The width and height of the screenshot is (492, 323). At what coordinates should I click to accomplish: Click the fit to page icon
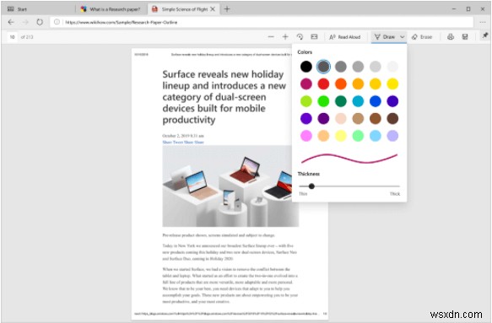coord(314,37)
